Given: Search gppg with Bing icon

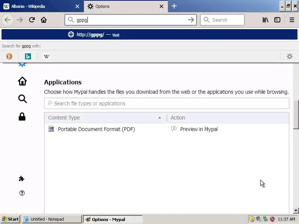Looking at the screenshot, I should (x=28, y=56).
